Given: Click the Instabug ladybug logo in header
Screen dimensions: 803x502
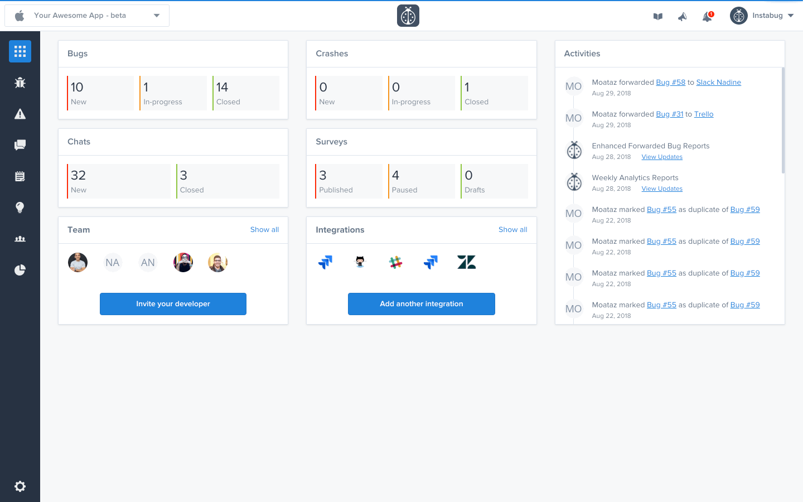Looking at the screenshot, I should click(408, 16).
